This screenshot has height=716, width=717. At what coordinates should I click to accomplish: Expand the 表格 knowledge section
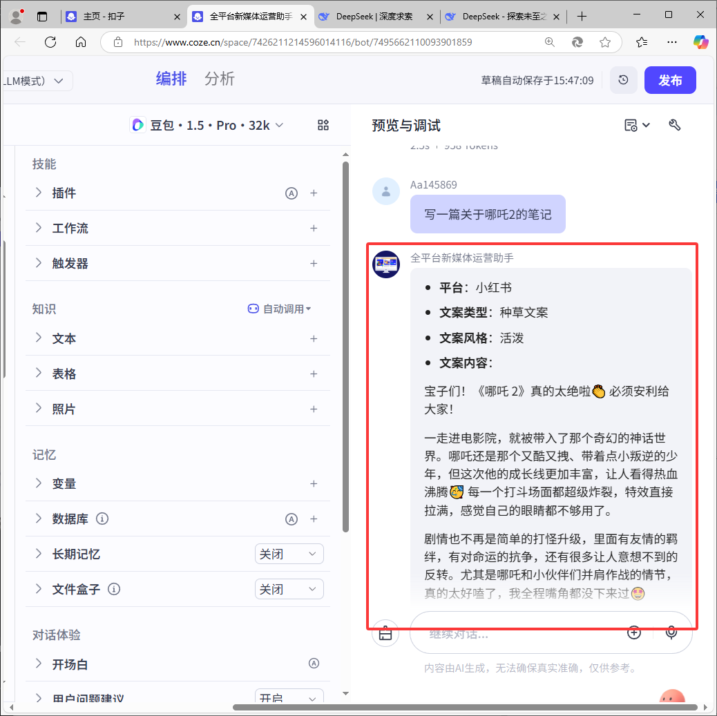point(39,373)
